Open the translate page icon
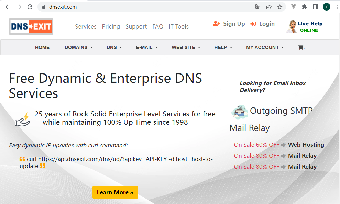 (x=257, y=7)
